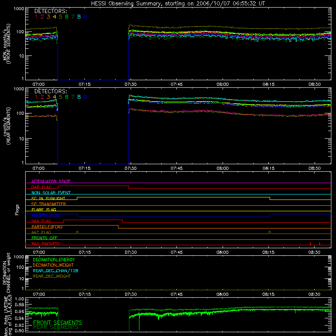This screenshot has width=336, height=336.
Task: Click last red bad-packets spike near 08:30
Action: pos(320,244)
